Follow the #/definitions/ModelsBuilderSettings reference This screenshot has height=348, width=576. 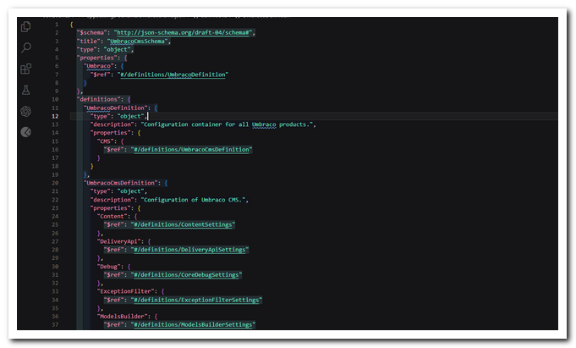(x=193, y=325)
